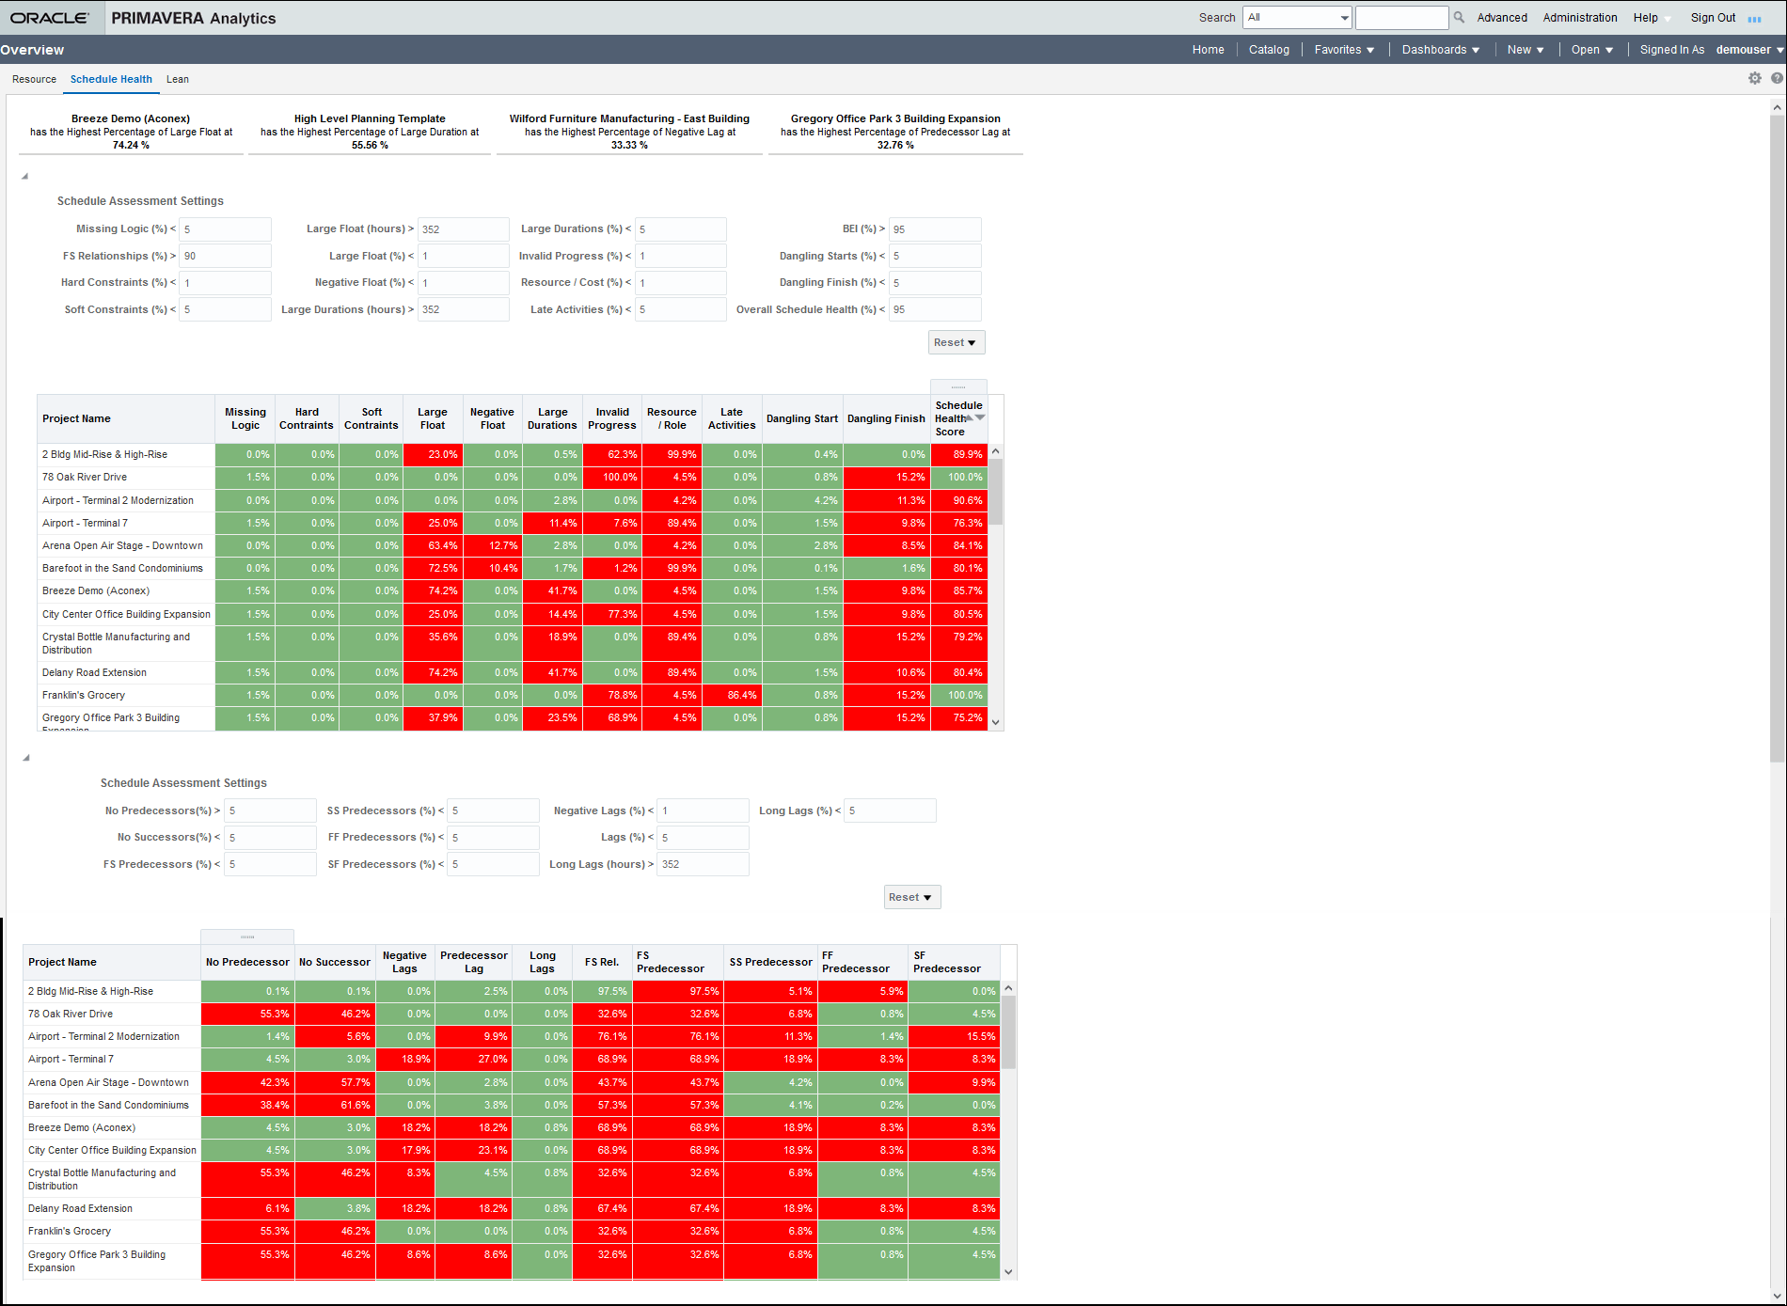Switch to the Resource tab

pyautogui.click(x=34, y=79)
